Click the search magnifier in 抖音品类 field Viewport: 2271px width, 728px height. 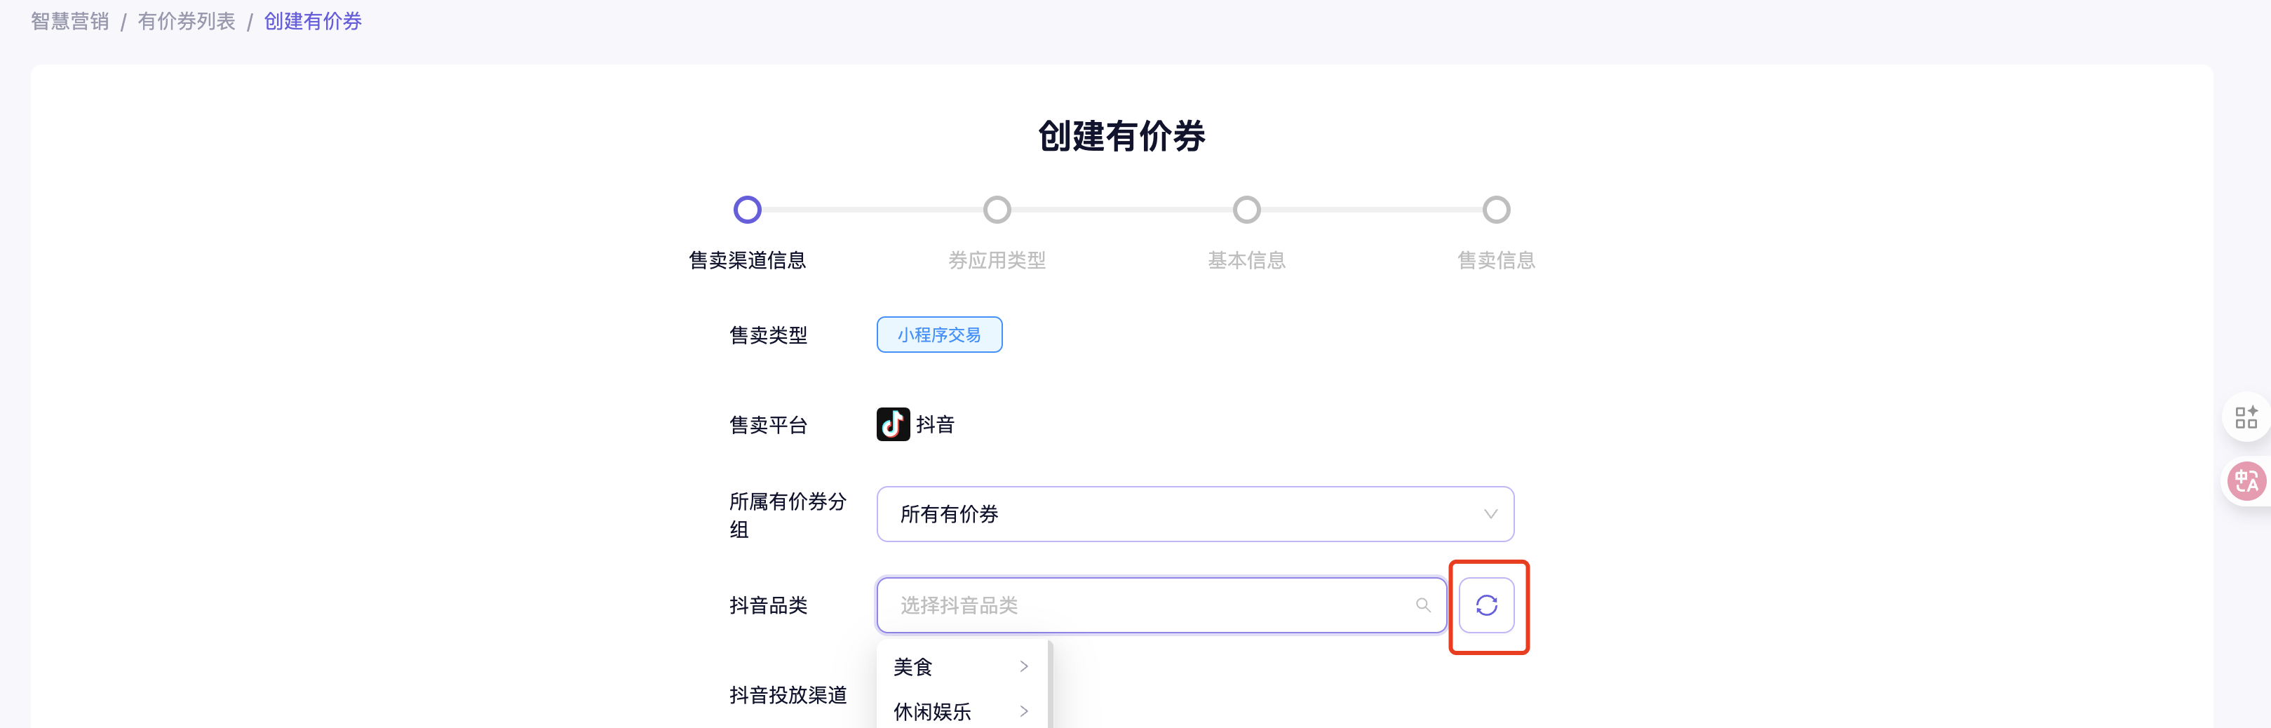click(x=1422, y=605)
